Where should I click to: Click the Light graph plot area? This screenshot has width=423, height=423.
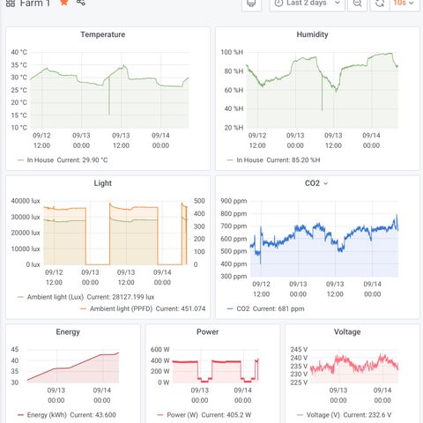point(115,233)
